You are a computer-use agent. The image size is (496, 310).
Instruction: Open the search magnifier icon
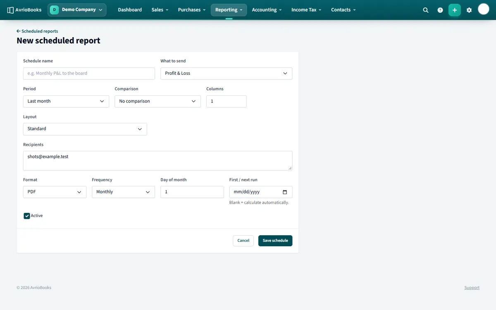pyautogui.click(x=426, y=10)
